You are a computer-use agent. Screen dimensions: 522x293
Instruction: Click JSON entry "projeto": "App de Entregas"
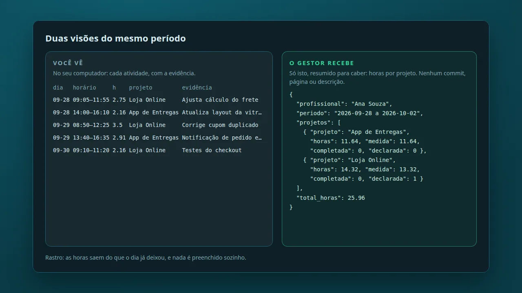click(356, 132)
